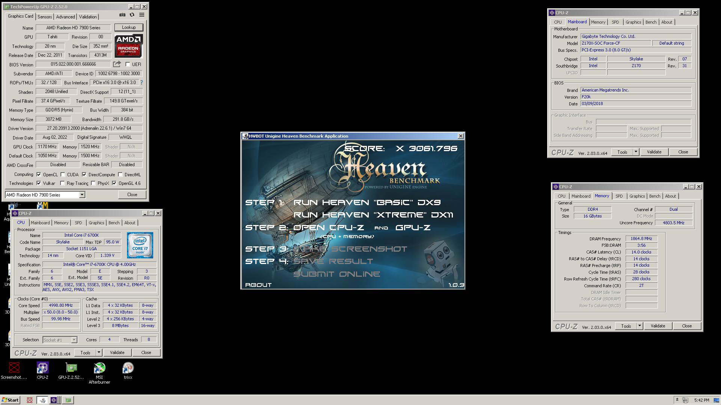Click the network tray icon

(x=685, y=400)
